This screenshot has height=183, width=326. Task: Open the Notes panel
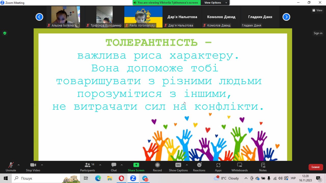click(263, 167)
